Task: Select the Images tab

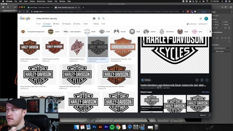Action: pos(47,24)
